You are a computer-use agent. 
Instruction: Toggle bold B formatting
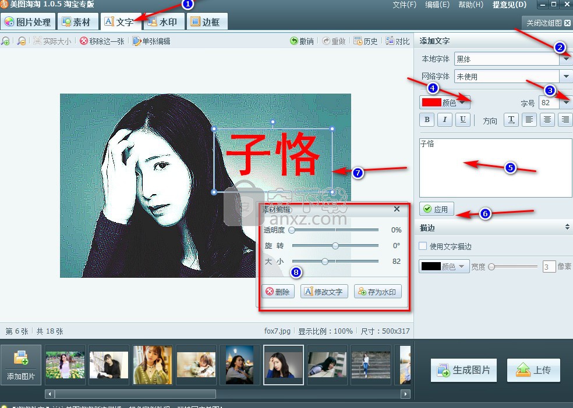tap(427, 120)
